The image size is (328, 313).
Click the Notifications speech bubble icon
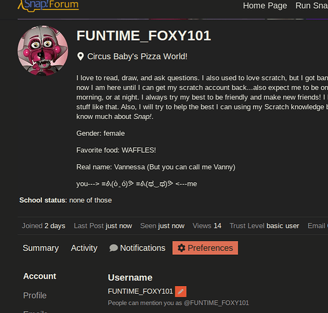point(113,248)
